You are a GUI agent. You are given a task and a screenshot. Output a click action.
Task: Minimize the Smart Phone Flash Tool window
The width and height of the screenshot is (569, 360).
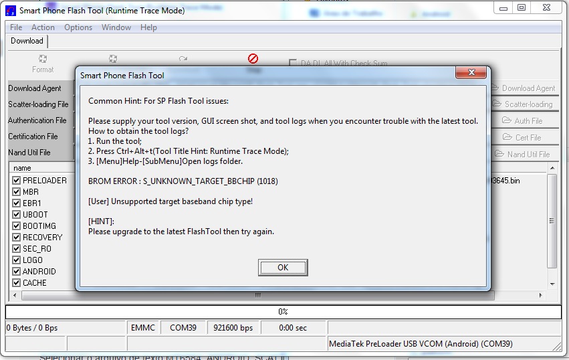(503, 8)
